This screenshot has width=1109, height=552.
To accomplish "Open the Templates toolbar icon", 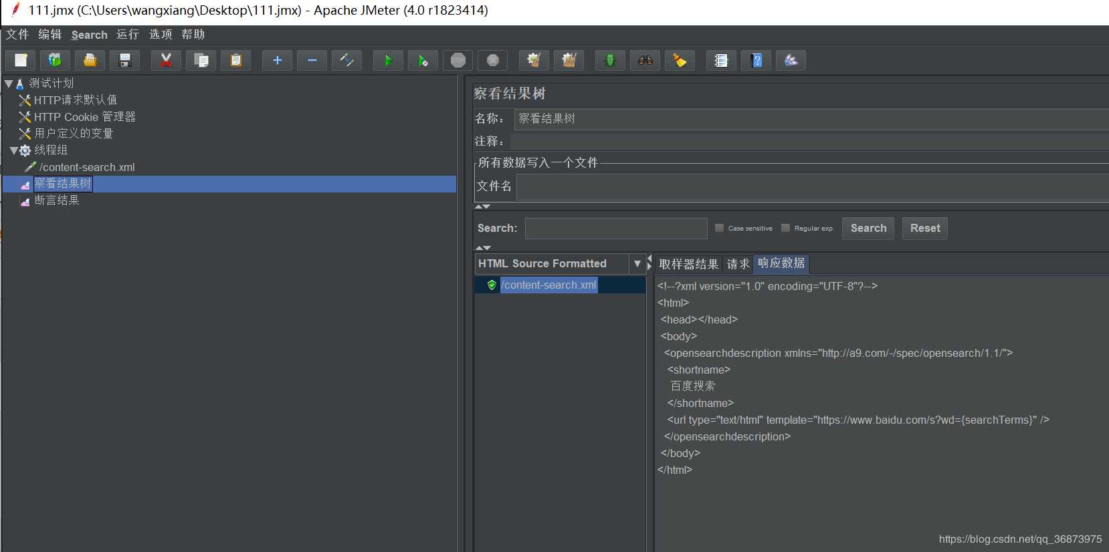I will [x=55, y=60].
